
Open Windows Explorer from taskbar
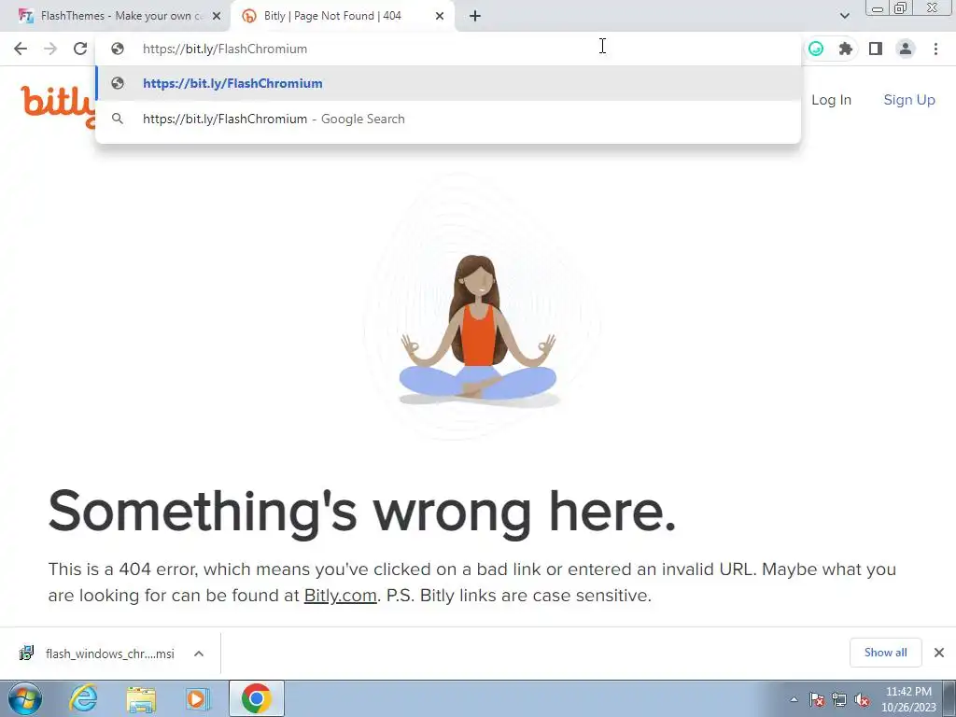[x=141, y=698]
